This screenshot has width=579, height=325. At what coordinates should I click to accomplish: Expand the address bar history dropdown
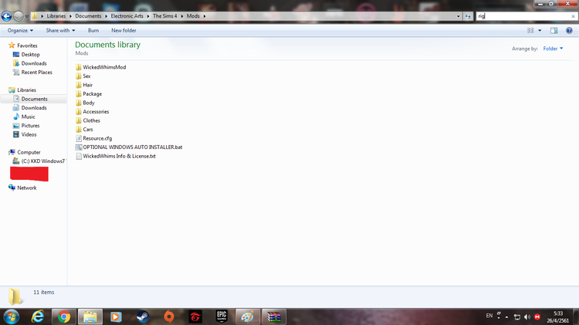(459, 16)
